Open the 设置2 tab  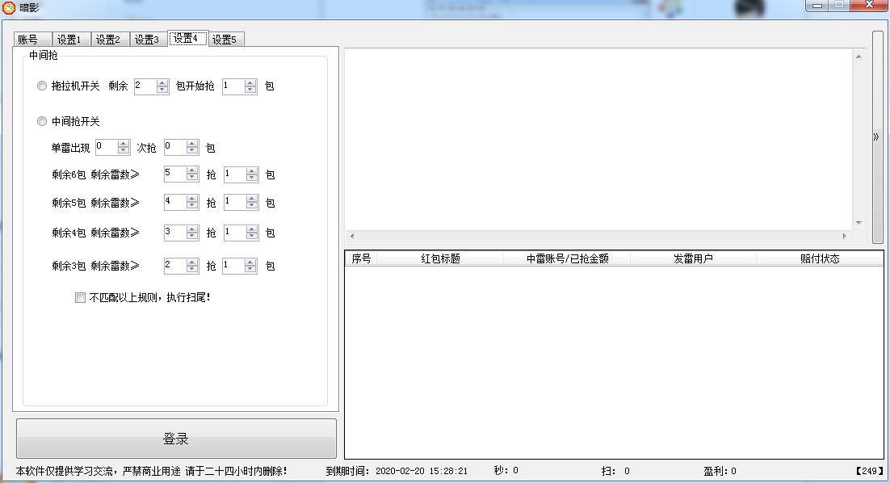click(x=110, y=39)
